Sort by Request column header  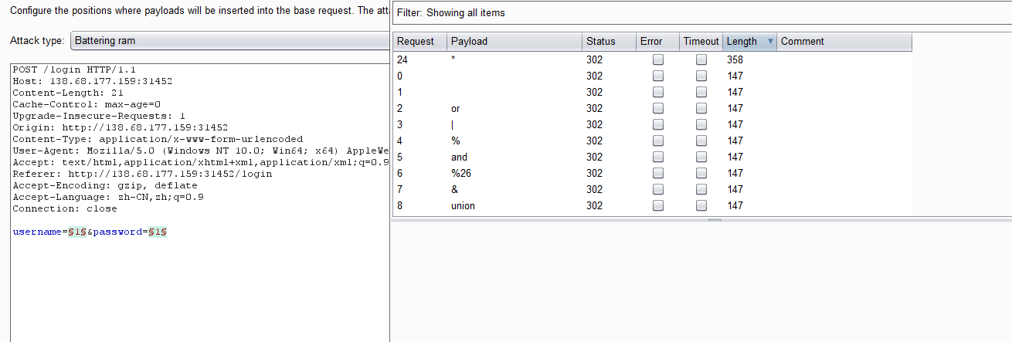[419, 42]
